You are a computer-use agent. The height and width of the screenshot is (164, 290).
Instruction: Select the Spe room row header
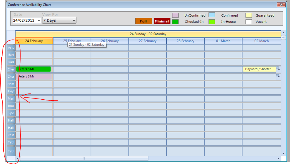tap(11, 113)
